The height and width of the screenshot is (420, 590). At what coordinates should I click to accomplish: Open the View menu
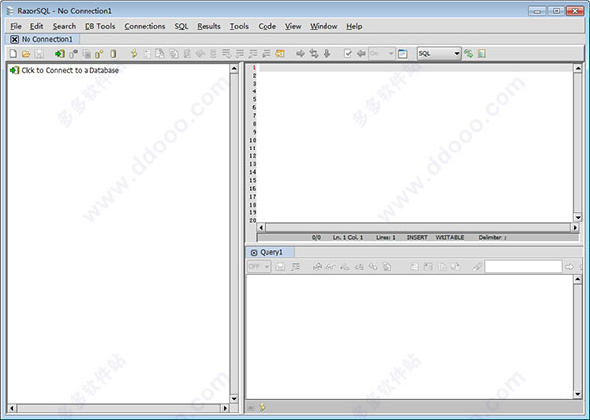click(293, 26)
